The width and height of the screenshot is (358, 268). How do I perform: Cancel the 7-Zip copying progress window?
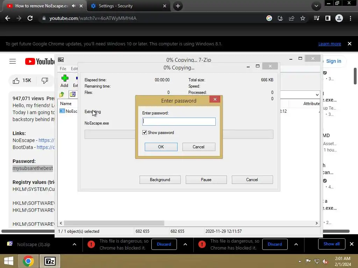point(252,180)
